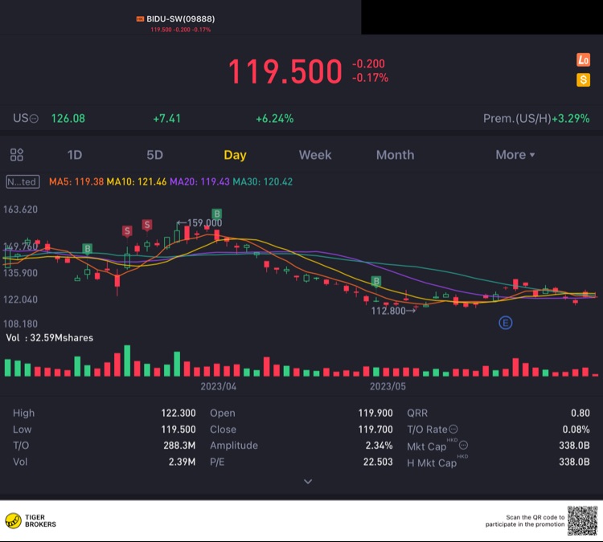
Task: Tap the QR code image
Action: tap(582, 520)
